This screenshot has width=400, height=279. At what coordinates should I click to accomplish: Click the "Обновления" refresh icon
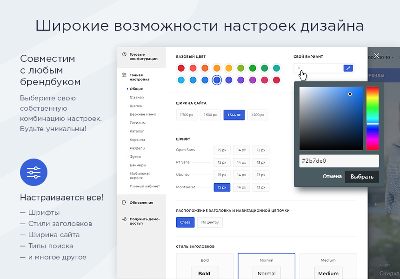[x=124, y=202]
